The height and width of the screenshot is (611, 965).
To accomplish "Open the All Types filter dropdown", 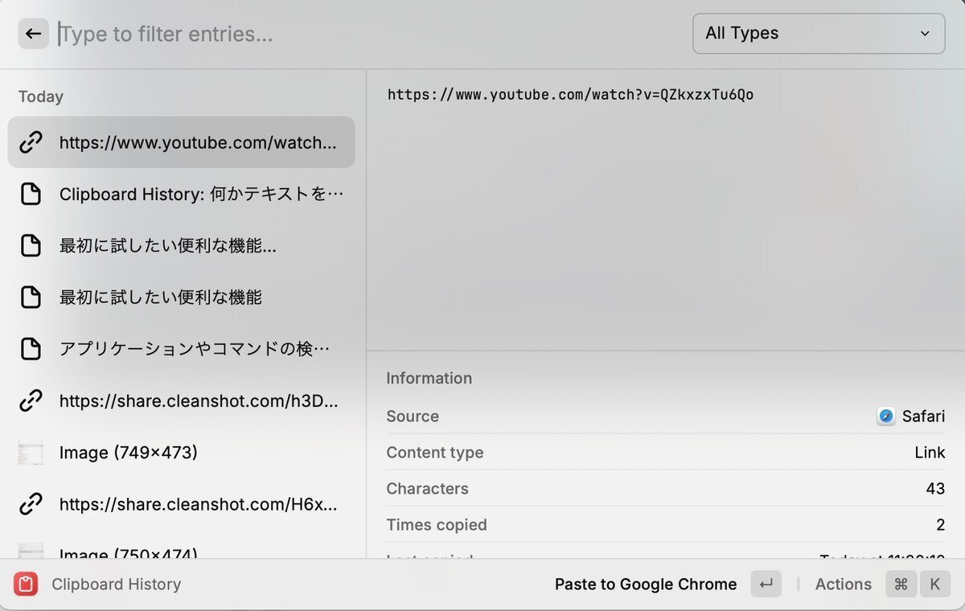I will 818,34.
